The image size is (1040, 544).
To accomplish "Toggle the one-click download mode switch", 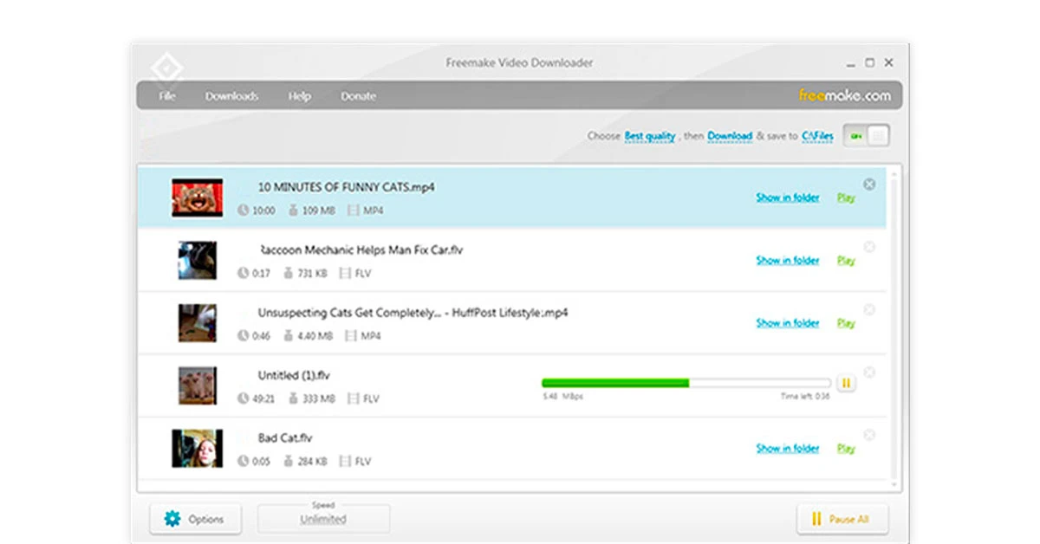I will tap(866, 136).
